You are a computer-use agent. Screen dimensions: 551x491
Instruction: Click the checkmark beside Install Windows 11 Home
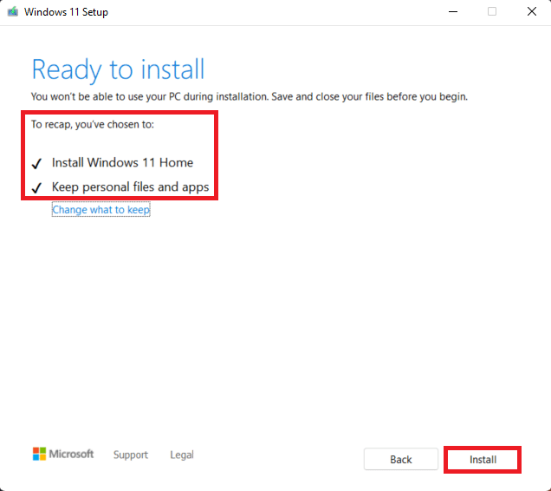[x=36, y=163]
